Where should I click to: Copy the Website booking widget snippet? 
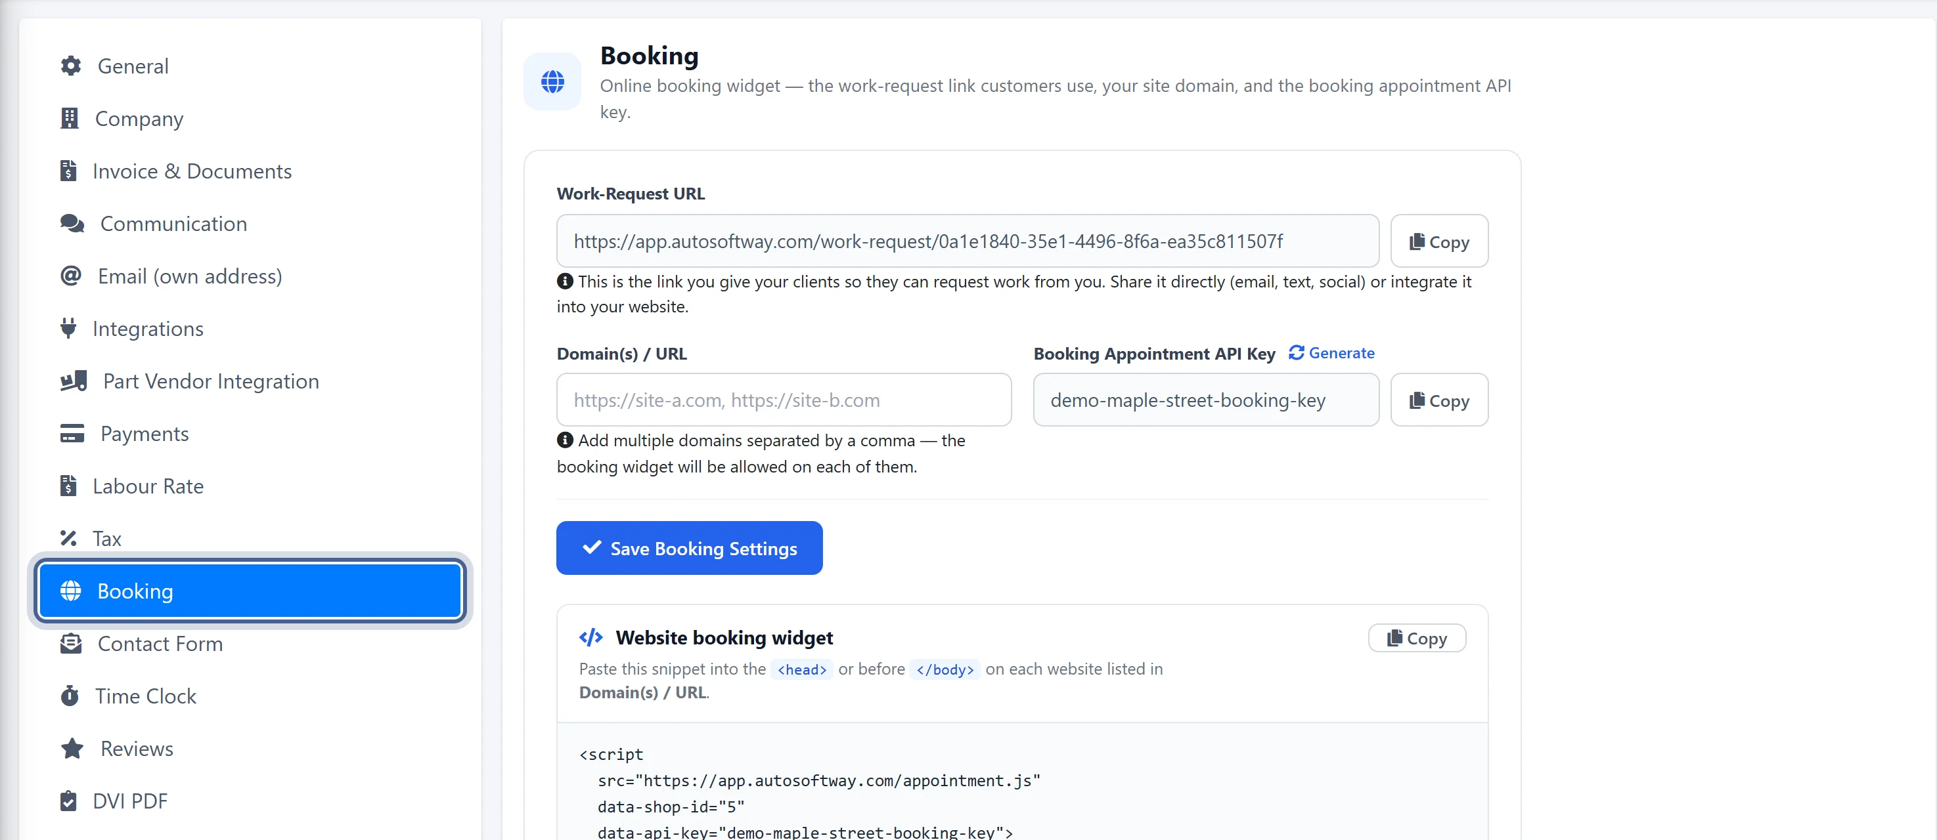point(1417,638)
